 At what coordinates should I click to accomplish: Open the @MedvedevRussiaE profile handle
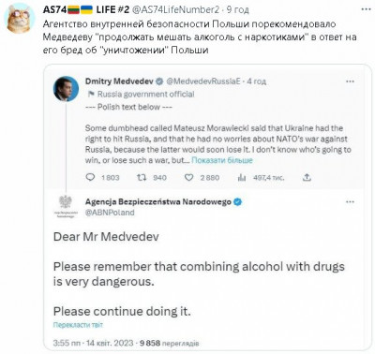203,81
